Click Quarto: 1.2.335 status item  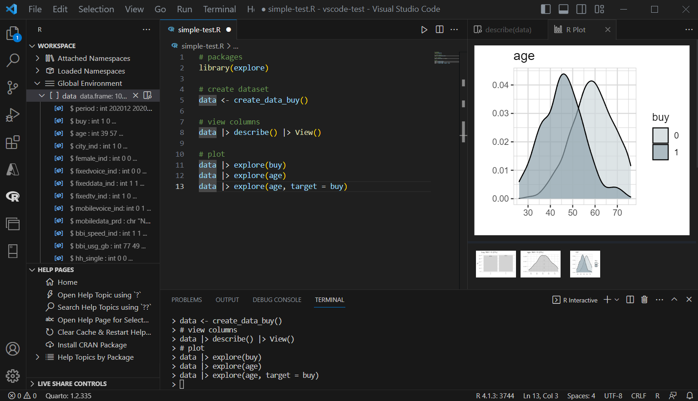68,396
